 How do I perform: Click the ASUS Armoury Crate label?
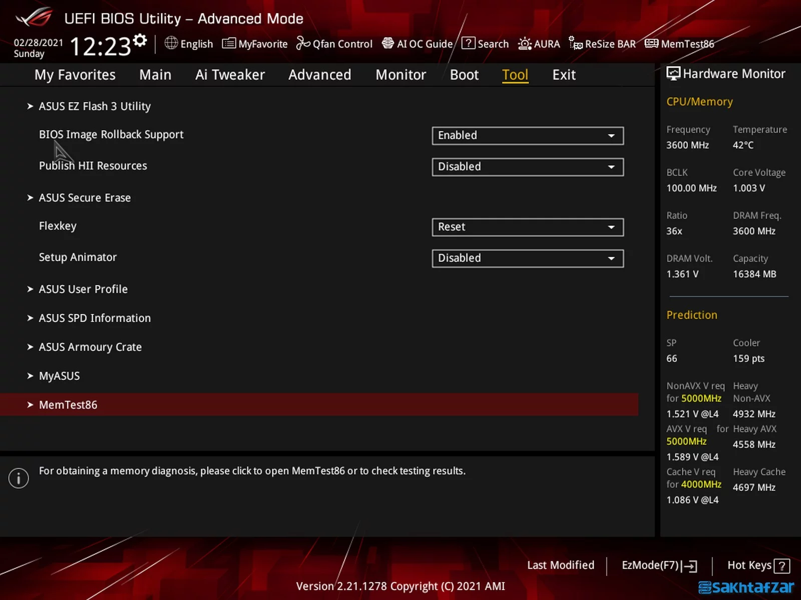pyautogui.click(x=90, y=347)
